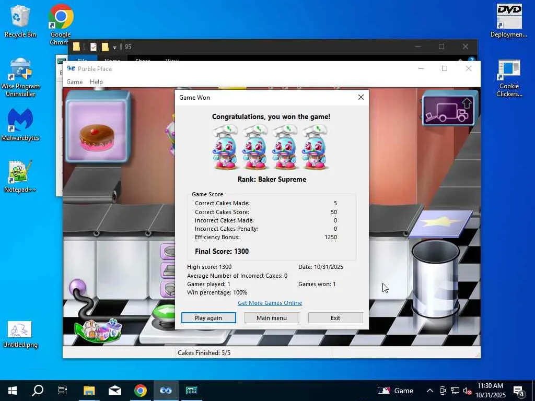Open the Recycle Bin desktop icon
This screenshot has height=401, width=535.
(20, 21)
